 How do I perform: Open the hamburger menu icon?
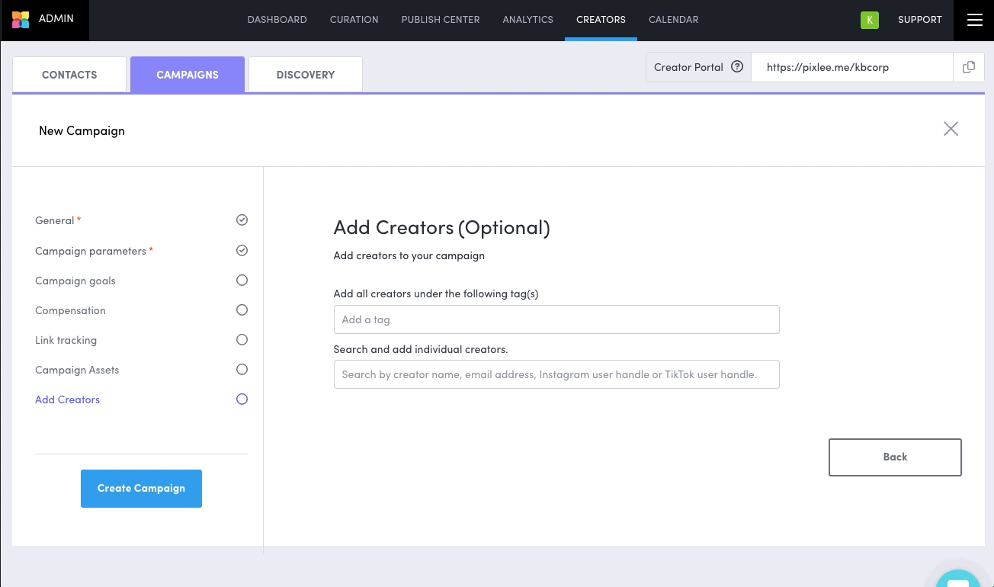974,20
